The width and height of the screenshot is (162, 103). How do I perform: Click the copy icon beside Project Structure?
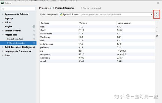click(34, 39)
